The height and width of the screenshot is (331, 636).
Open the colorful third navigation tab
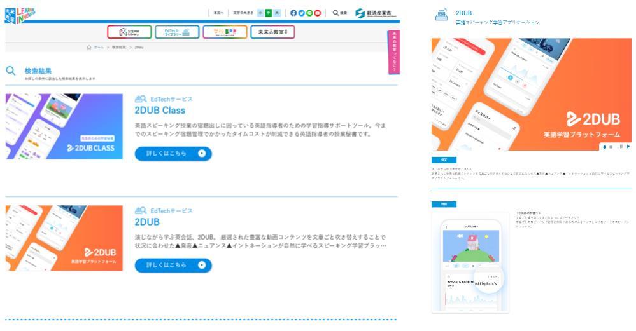(225, 32)
